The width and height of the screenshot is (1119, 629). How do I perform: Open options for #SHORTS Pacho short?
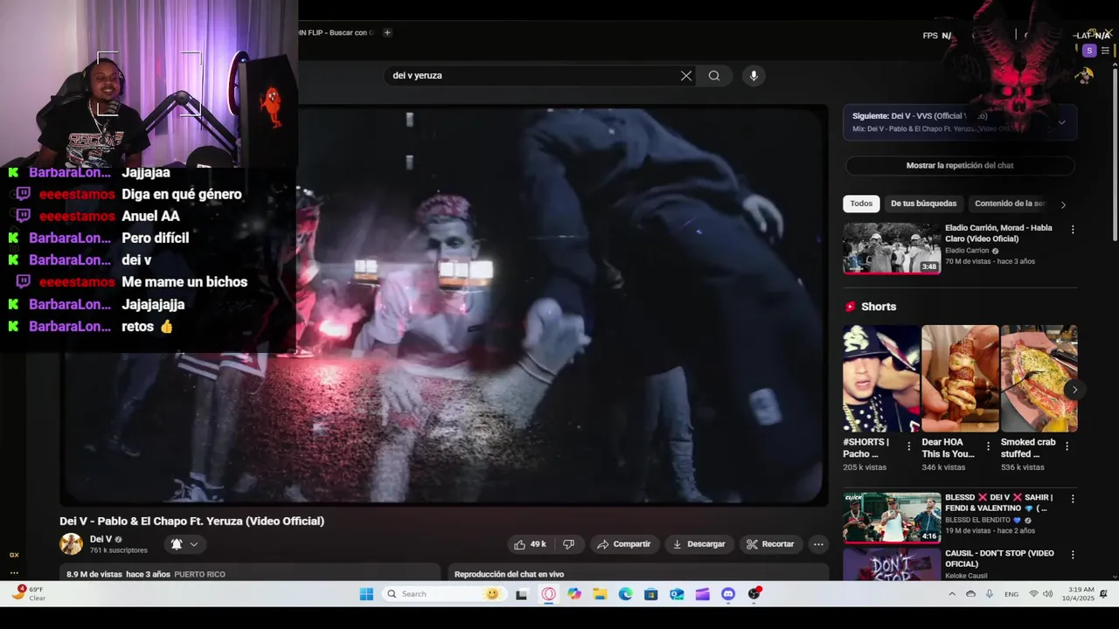tap(908, 446)
